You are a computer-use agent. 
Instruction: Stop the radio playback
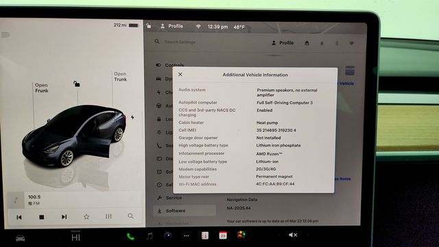tap(41, 217)
